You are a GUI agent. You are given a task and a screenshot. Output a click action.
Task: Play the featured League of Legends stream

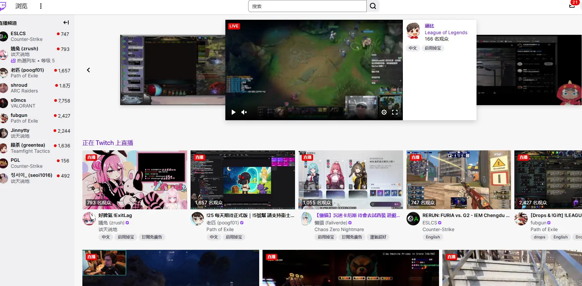pos(233,112)
